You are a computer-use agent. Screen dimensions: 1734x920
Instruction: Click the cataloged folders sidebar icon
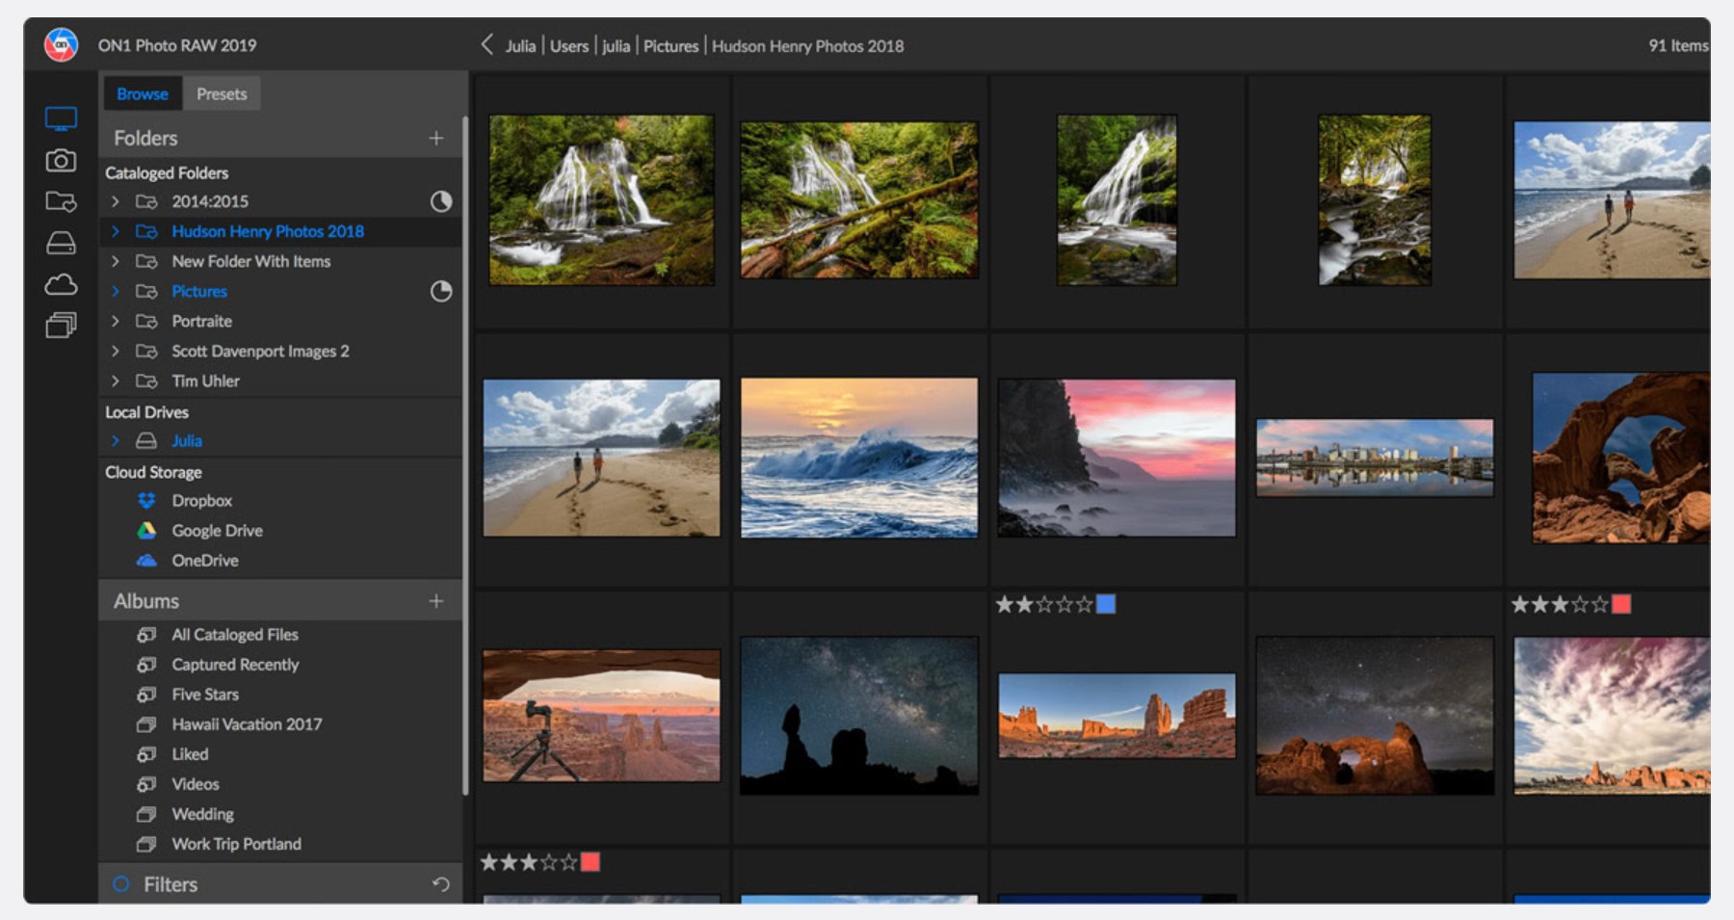point(61,201)
